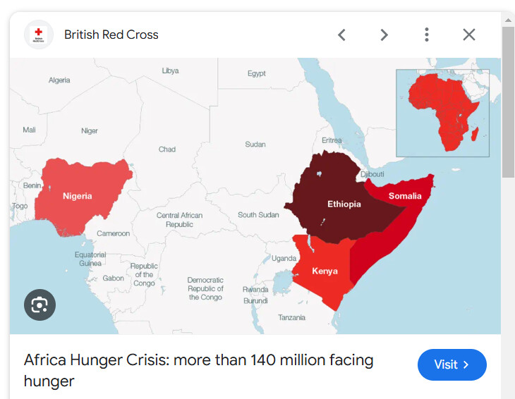Image resolution: width=515 pixels, height=399 pixels.
Task: Click the Somalia label on the map
Action: pos(405,196)
